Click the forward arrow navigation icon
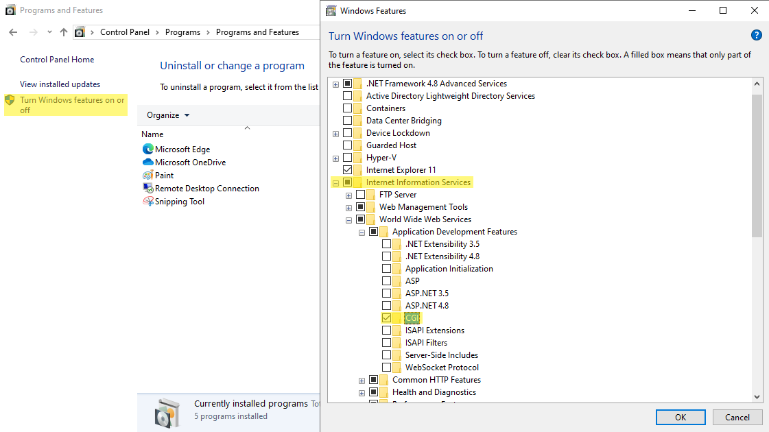 point(34,32)
